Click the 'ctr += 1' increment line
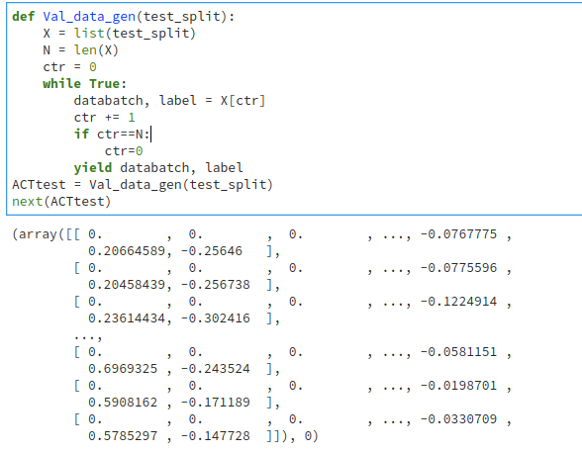The height and width of the screenshot is (453, 582). click(104, 118)
